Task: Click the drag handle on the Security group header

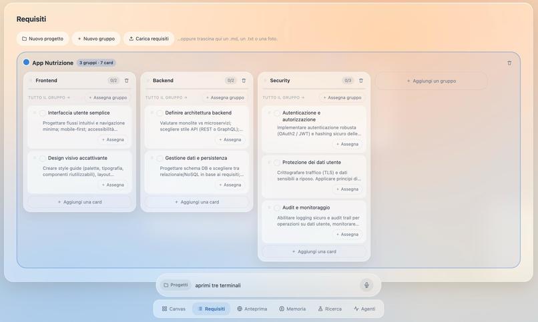Action: click(265, 81)
